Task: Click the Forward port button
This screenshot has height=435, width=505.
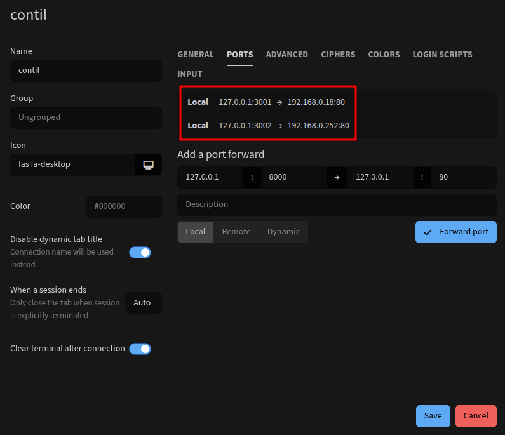Action: click(456, 232)
